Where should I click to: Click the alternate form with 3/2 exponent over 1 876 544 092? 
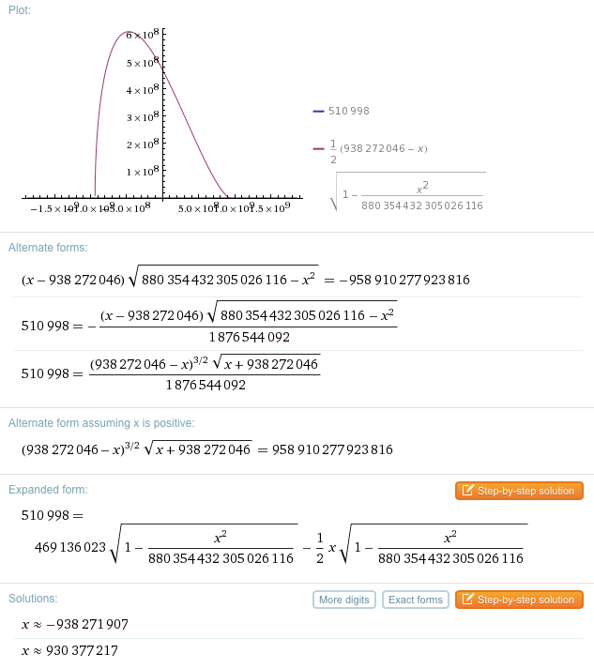tap(171, 373)
